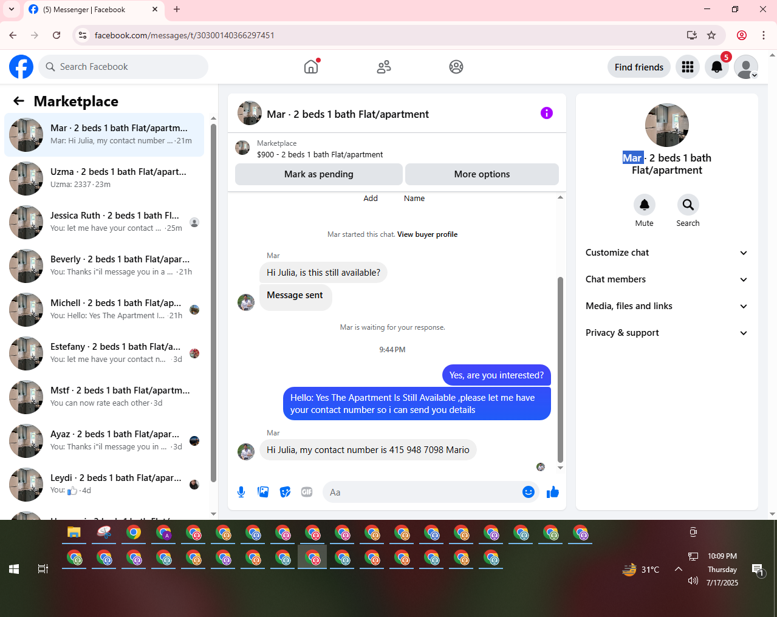Open the Chrome three-dot menu

pyautogui.click(x=764, y=35)
